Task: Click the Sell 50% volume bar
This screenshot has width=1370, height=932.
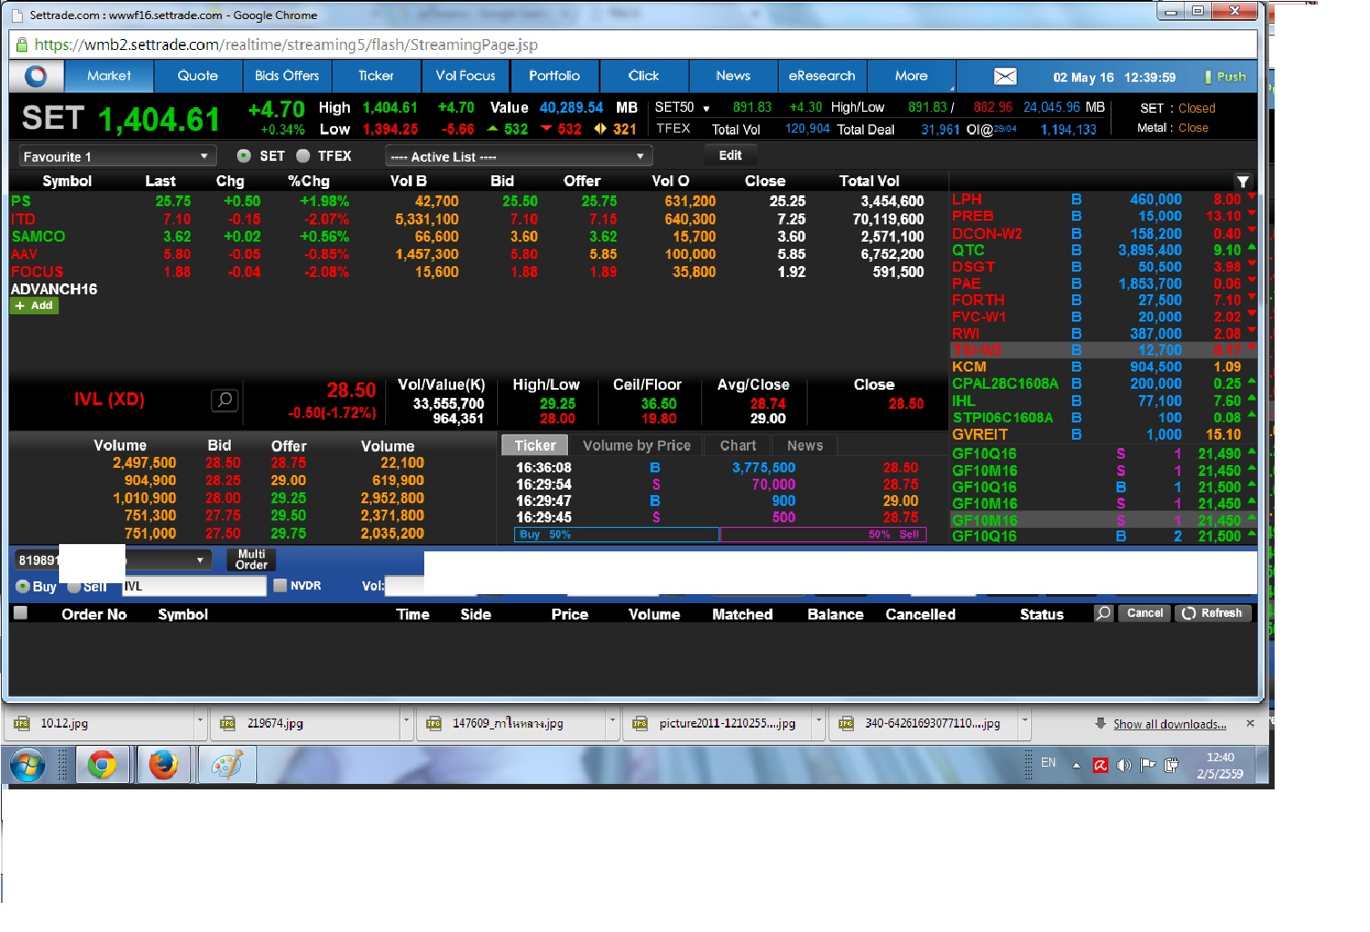Action: pyautogui.click(x=823, y=535)
